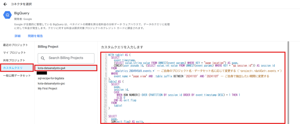
Task: Click the vertical scrollbar of query panel
Action: [x=288, y=83]
